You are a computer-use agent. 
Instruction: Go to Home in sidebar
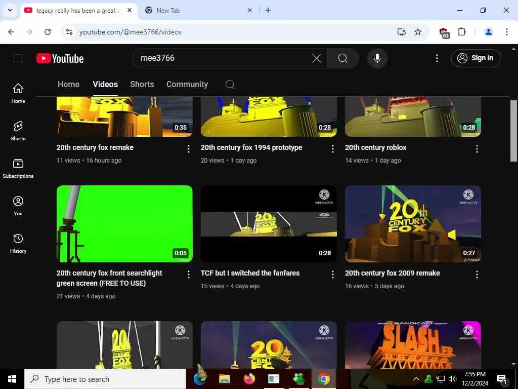pyautogui.click(x=18, y=93)
